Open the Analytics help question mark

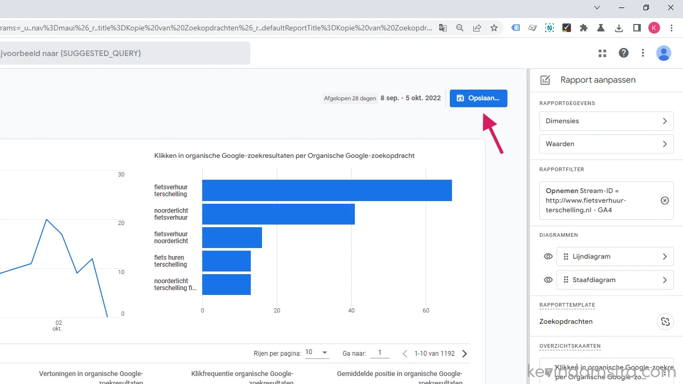click(x=623, y=53)
